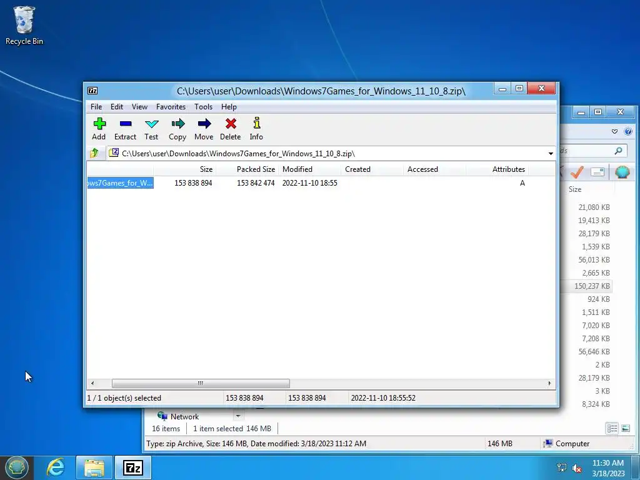Screen dimensions: 640x480
Task: Click the Network icon in Explorer's navigation pane
Action: [162, 416]
